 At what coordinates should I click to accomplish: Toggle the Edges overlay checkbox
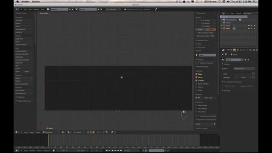click(x=196, y=74)
